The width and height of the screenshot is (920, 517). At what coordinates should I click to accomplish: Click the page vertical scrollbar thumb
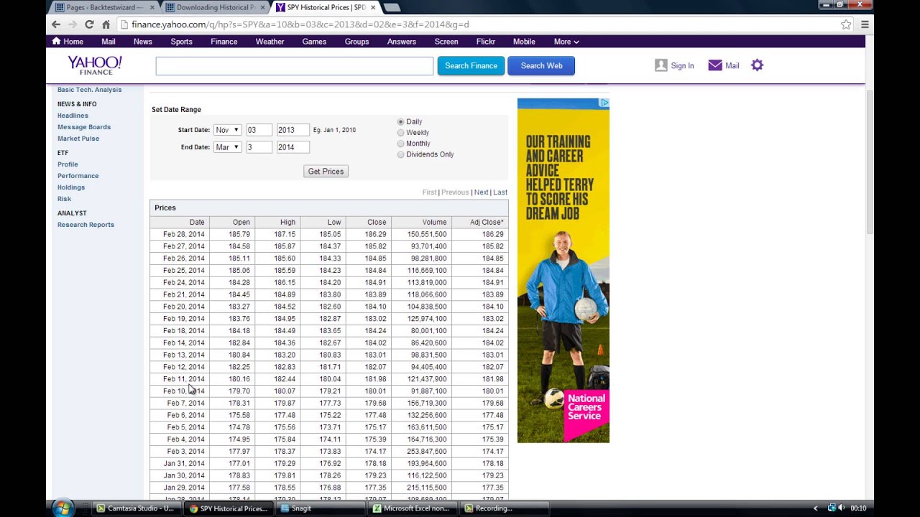pyautogui.click(x=870, y=162)
